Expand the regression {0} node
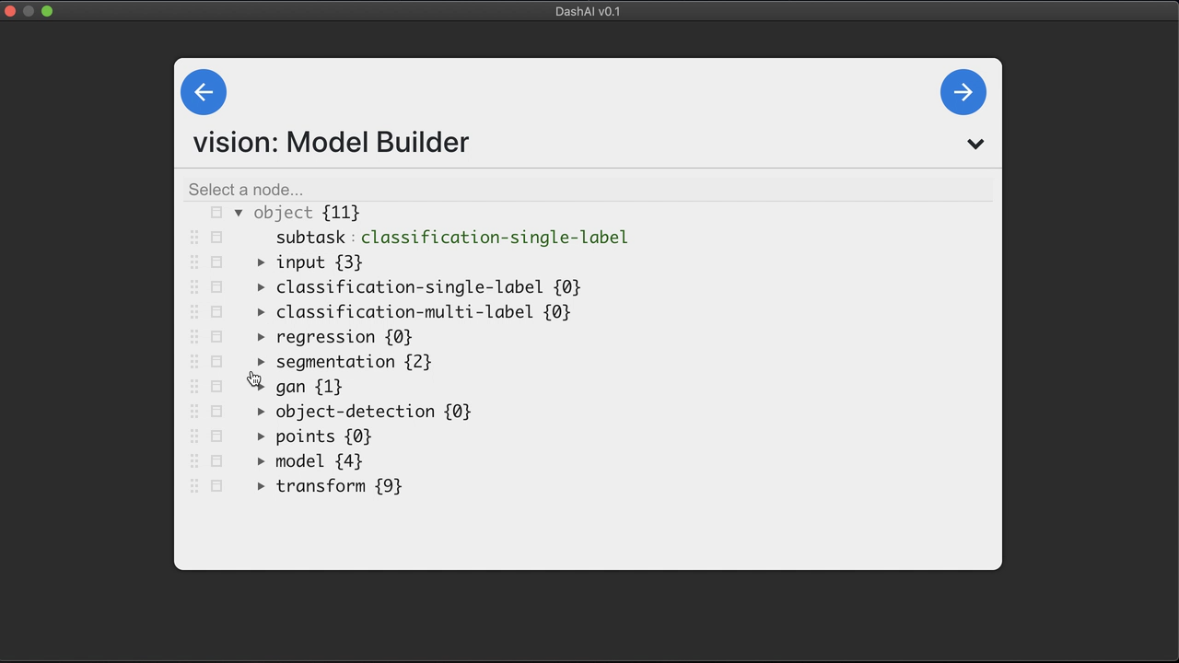1179x663 pixels. tap(261, 337)
